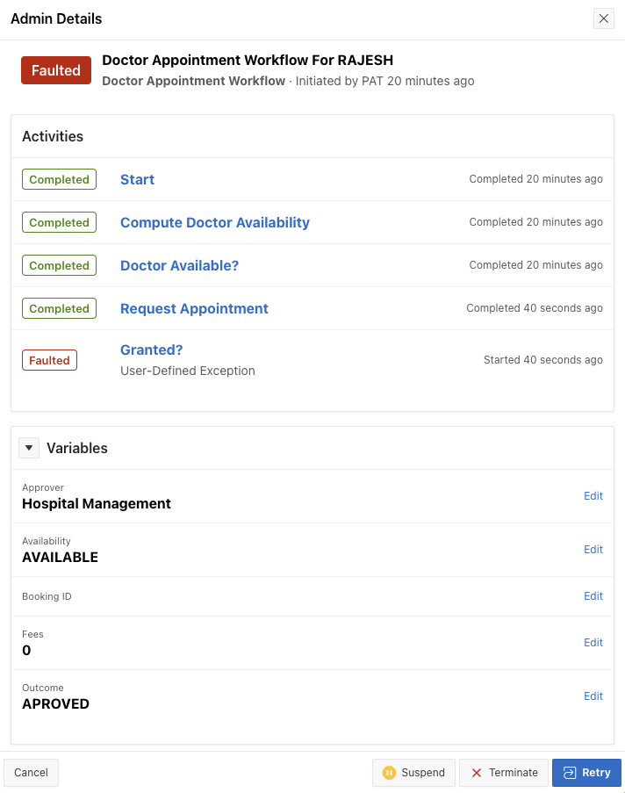Viewport: 625px width, 793px height.
Task: Edit the Availability variable
Action: 593,549
